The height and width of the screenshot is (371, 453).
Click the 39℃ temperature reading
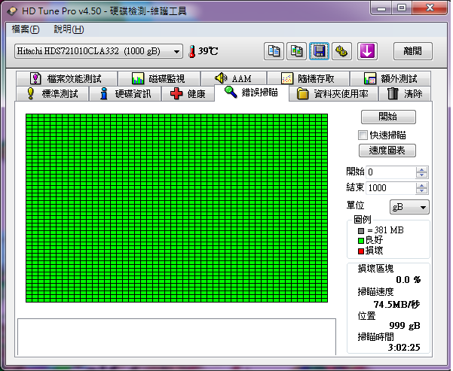[208, 51]
